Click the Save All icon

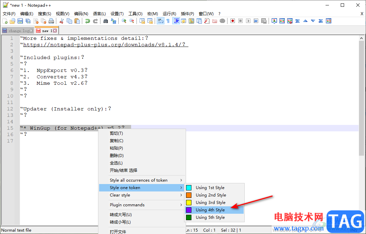28,21
